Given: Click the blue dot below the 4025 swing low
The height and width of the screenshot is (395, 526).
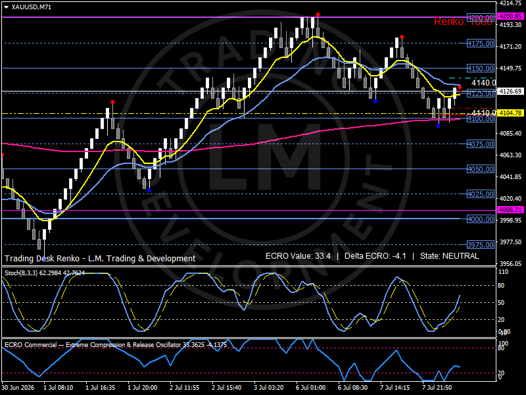Looking at the screenshot, I should (x=149, y=190).
